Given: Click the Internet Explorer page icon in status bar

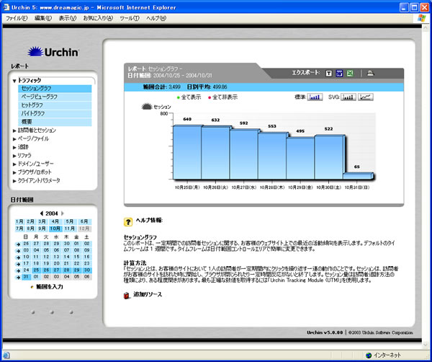Looking at the screenshot, I should (x=6, y=355).
